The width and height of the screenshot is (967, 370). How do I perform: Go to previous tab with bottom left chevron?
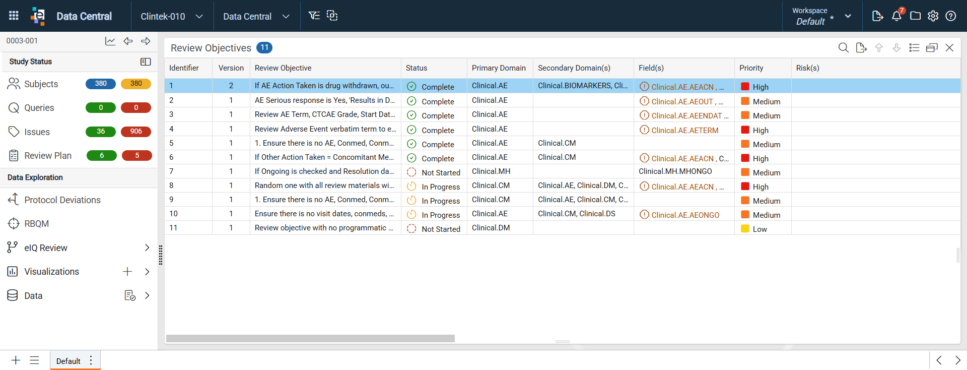coord(939,360)
